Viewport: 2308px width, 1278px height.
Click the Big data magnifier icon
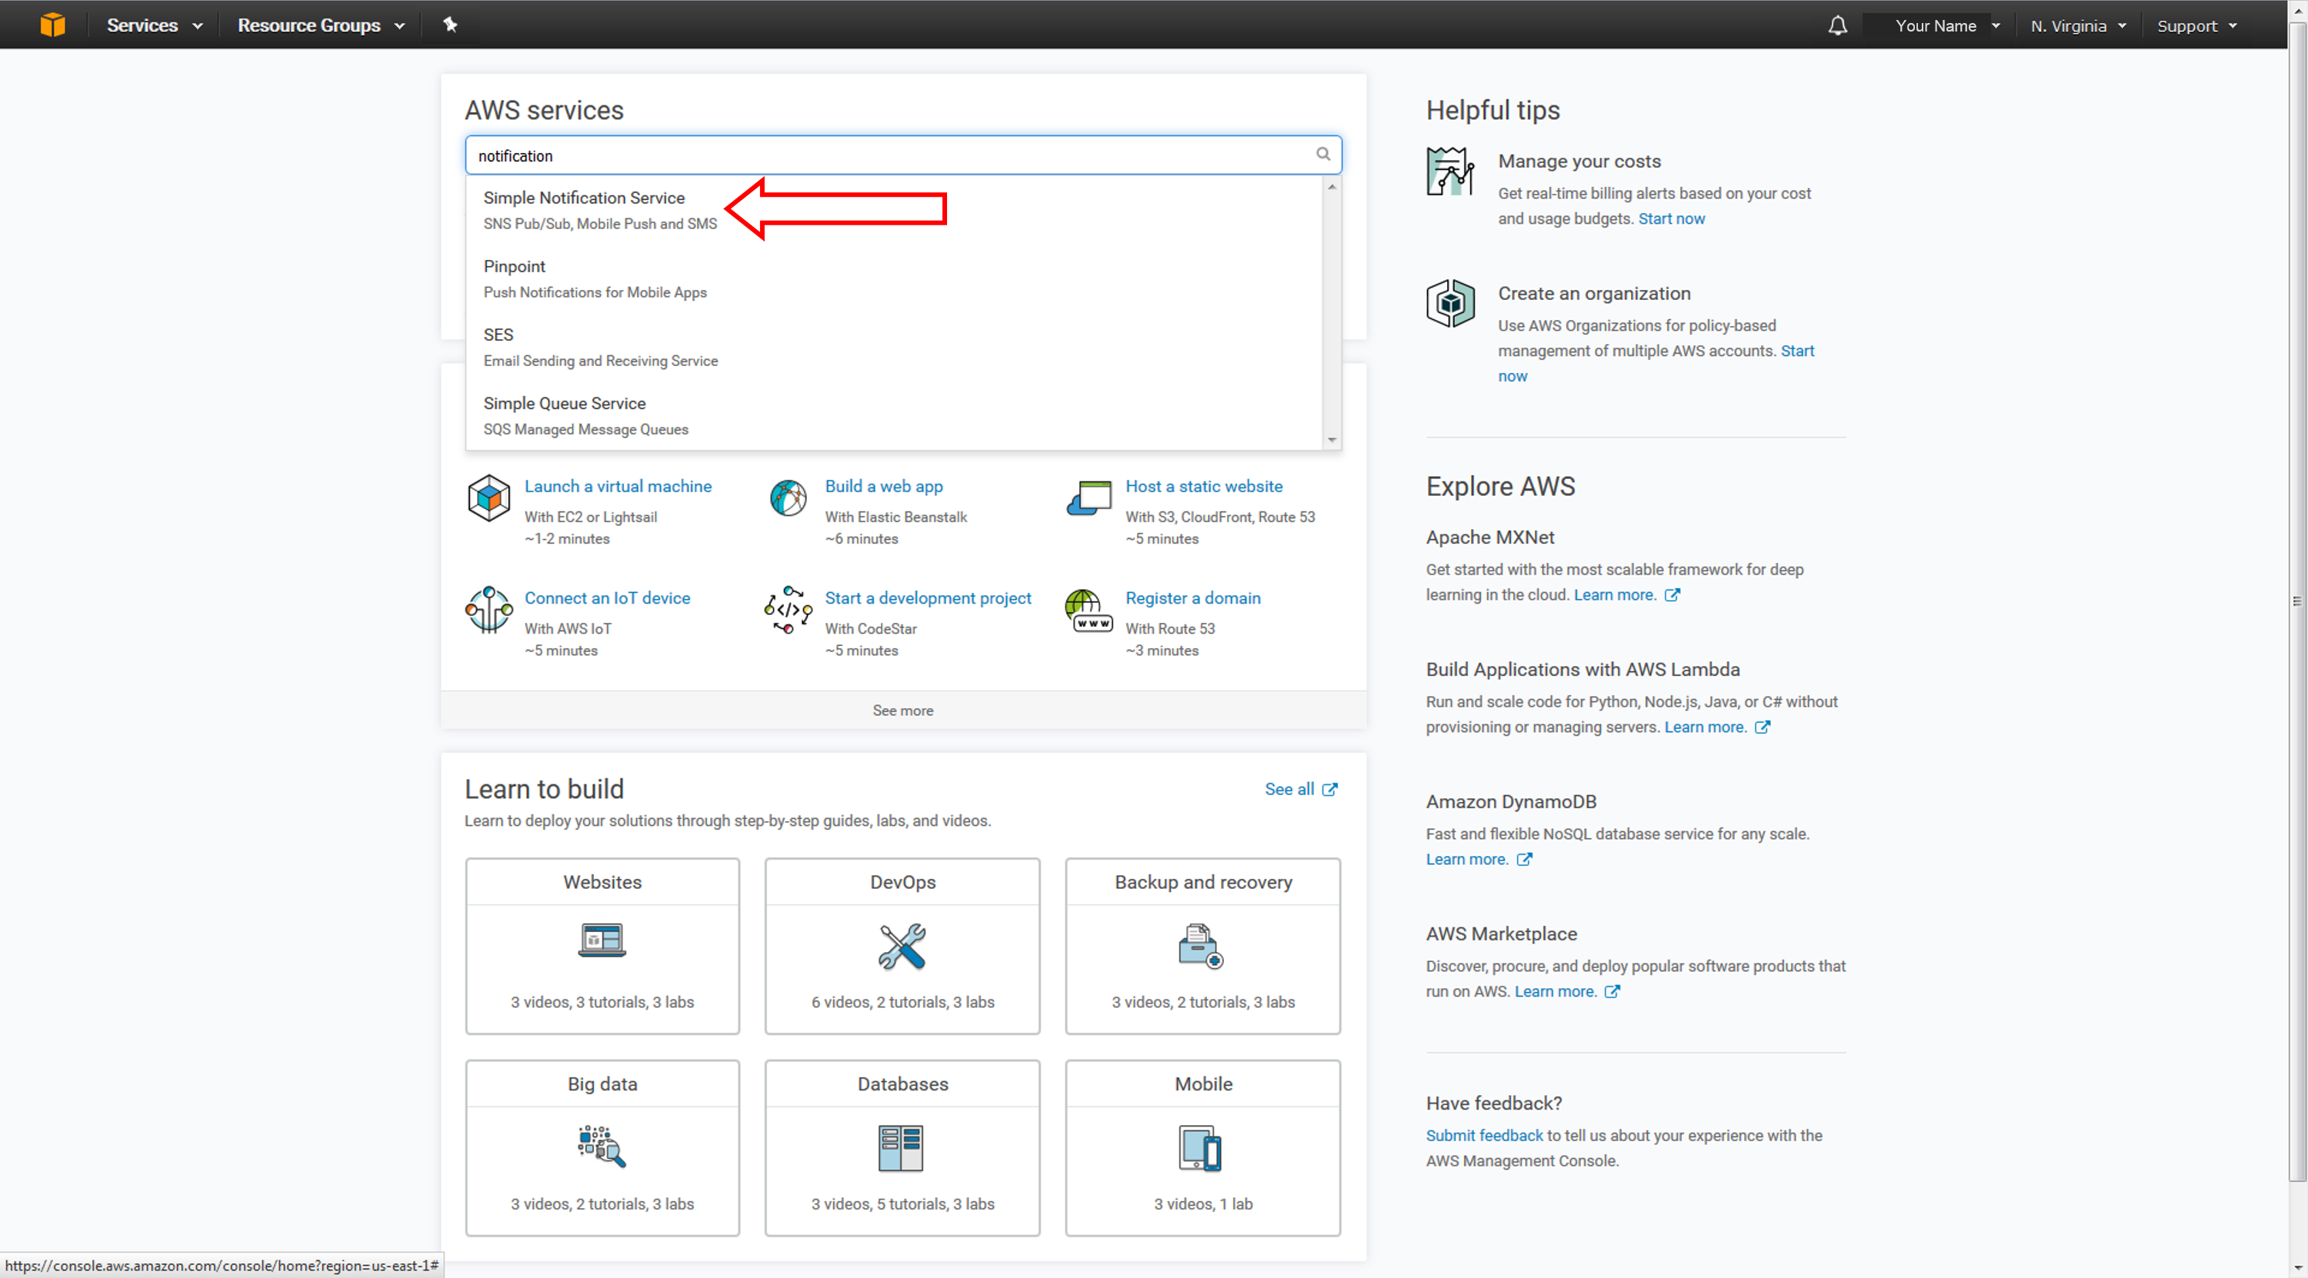tap(602, 1147)
